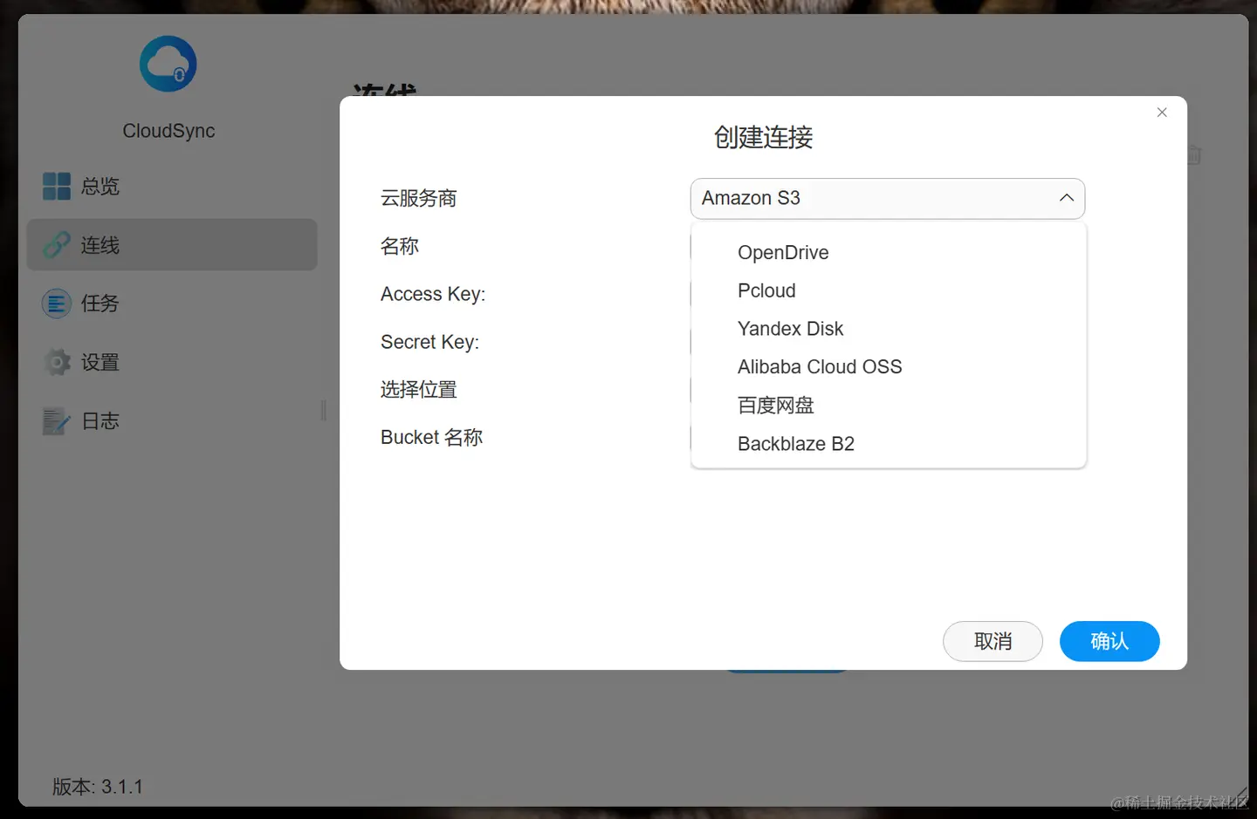Screen dimensions: 1257x819
Task: Click the 任务 task list icon
Action: pos(57,303)
